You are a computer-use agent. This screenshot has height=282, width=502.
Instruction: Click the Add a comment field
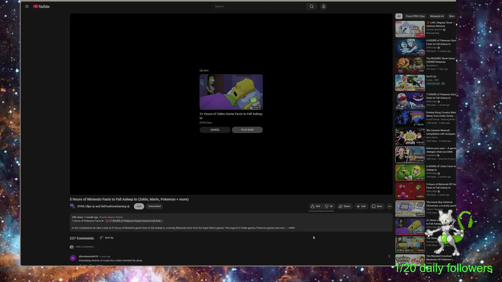click(85, 247)
